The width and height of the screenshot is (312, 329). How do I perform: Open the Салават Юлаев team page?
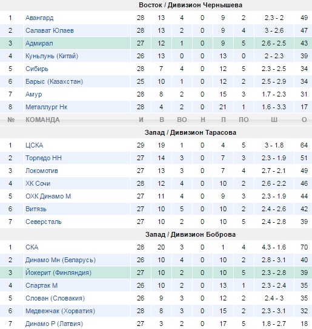click(x=50, y=30)
